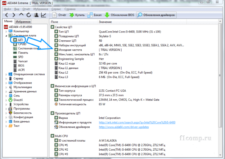The height and width of the screenshot is (159, 225).
Task: Open the Вид menu
Action: [x=17, y=9]
